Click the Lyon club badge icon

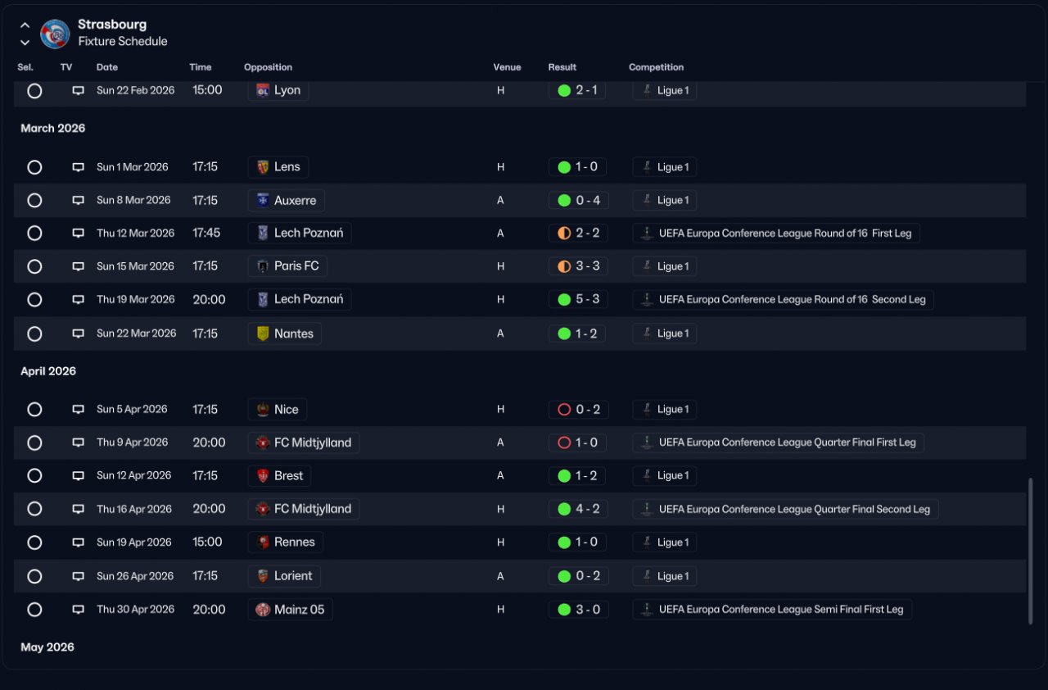click(x=263, y=90)
